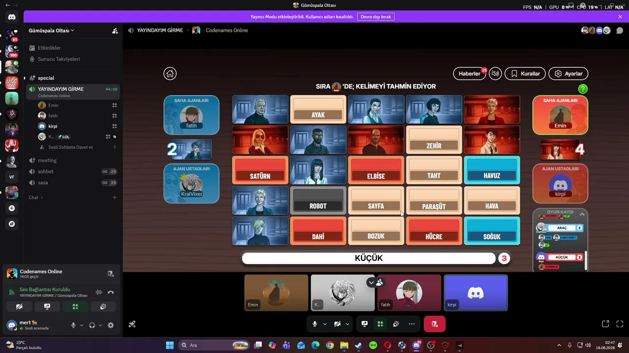Open Windows Start menu
The height and width of the screenshot is (353, 629).
pos(170,345)
